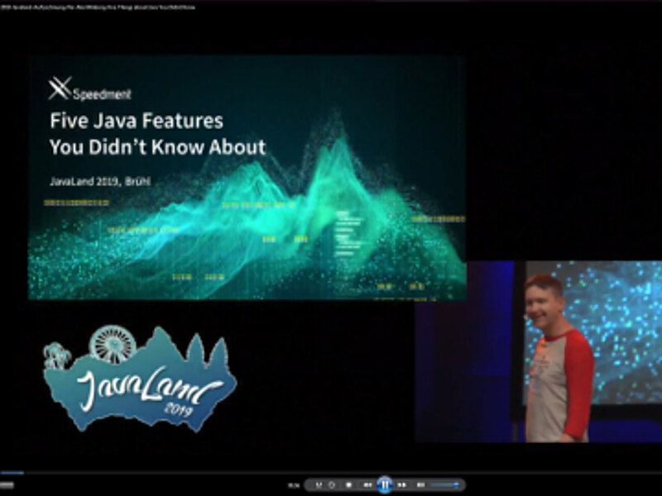The image size is (662, 496).
Task: Skip to the previous track
Action: point(367,484)
